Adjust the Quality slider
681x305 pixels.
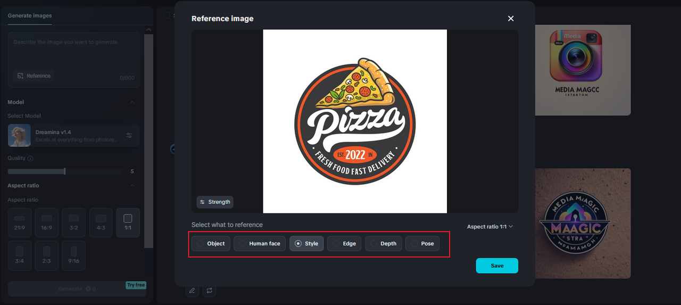pyautogui.click(x=64, y=171)
